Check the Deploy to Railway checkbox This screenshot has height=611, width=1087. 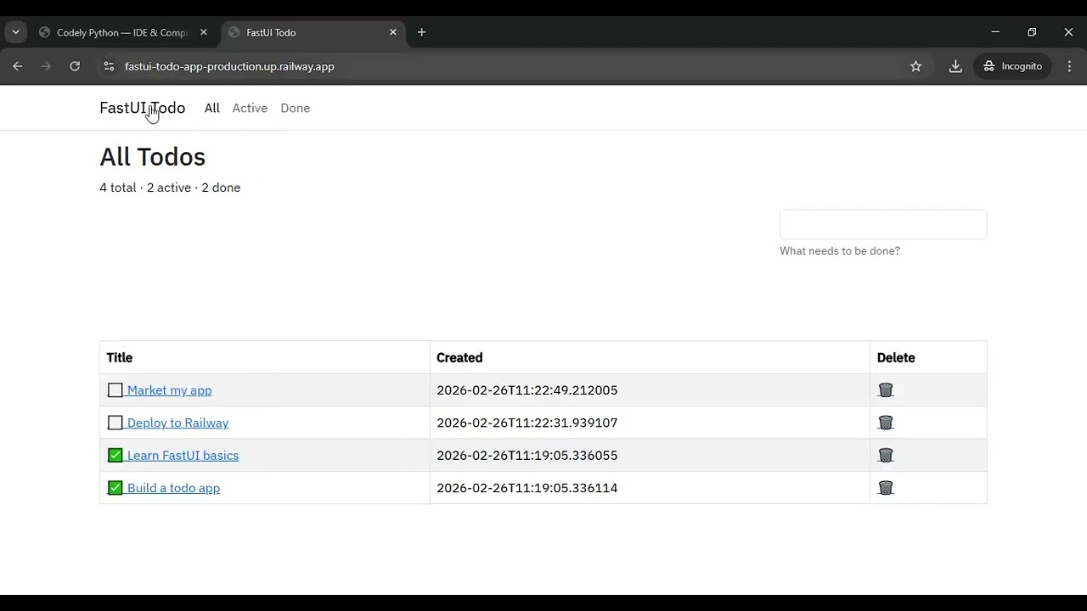pyautogui.click(x=115, y=423)
